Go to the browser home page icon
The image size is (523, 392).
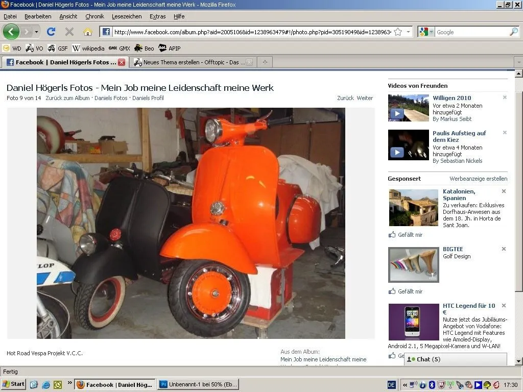(87, 32)
